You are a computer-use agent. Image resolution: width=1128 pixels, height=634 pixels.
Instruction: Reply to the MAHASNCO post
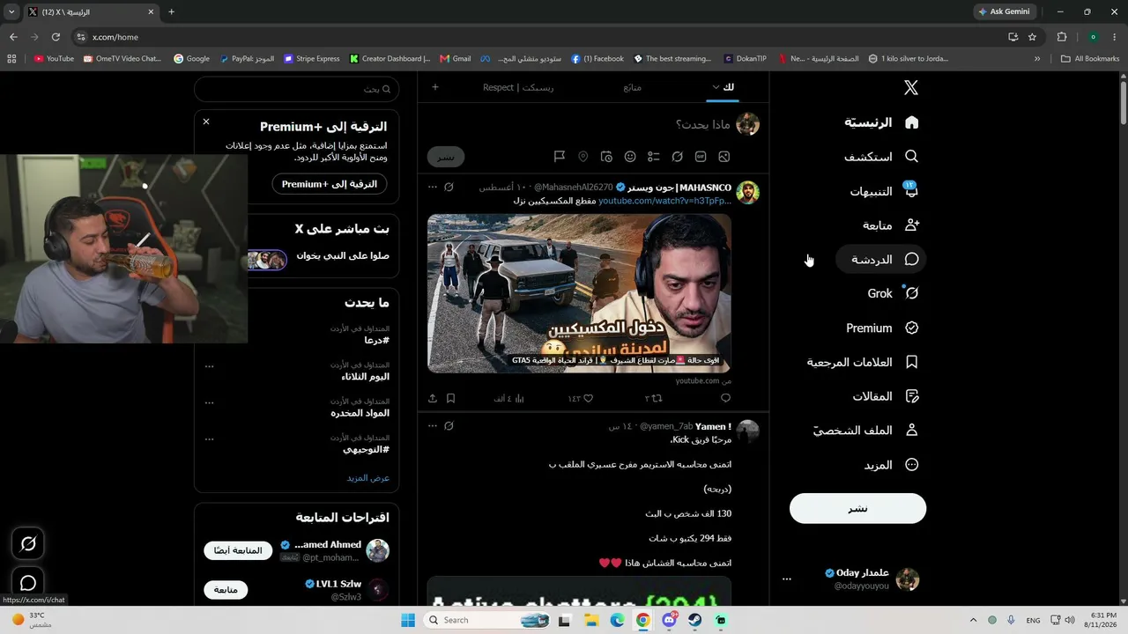coord(725,398)
